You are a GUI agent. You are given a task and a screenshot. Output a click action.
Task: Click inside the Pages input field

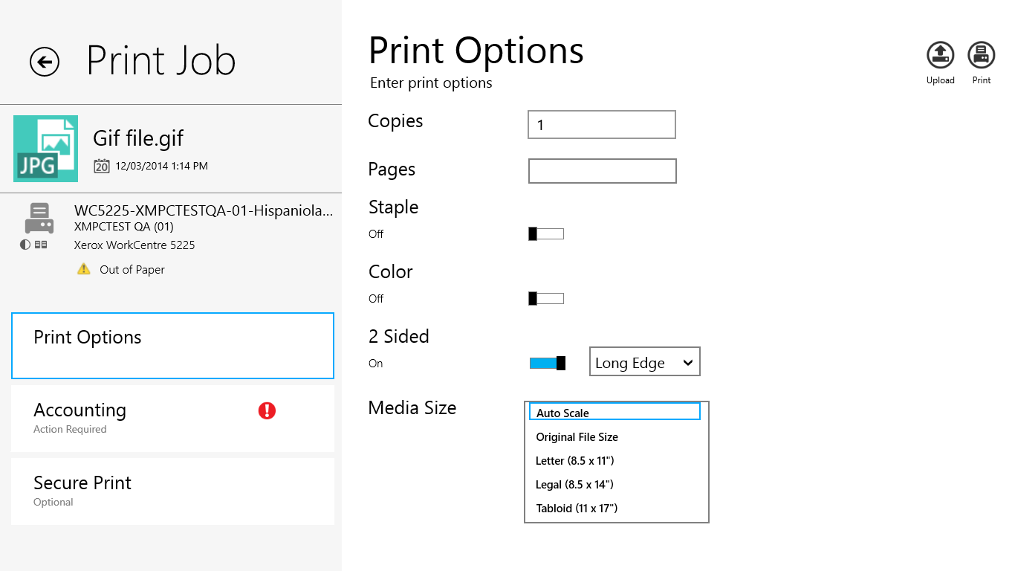tap(602, 171)
